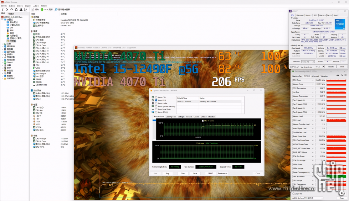Open Hot Spot sensor dropdown
This screenshot has width=349, height=201.
coord(313,92)
